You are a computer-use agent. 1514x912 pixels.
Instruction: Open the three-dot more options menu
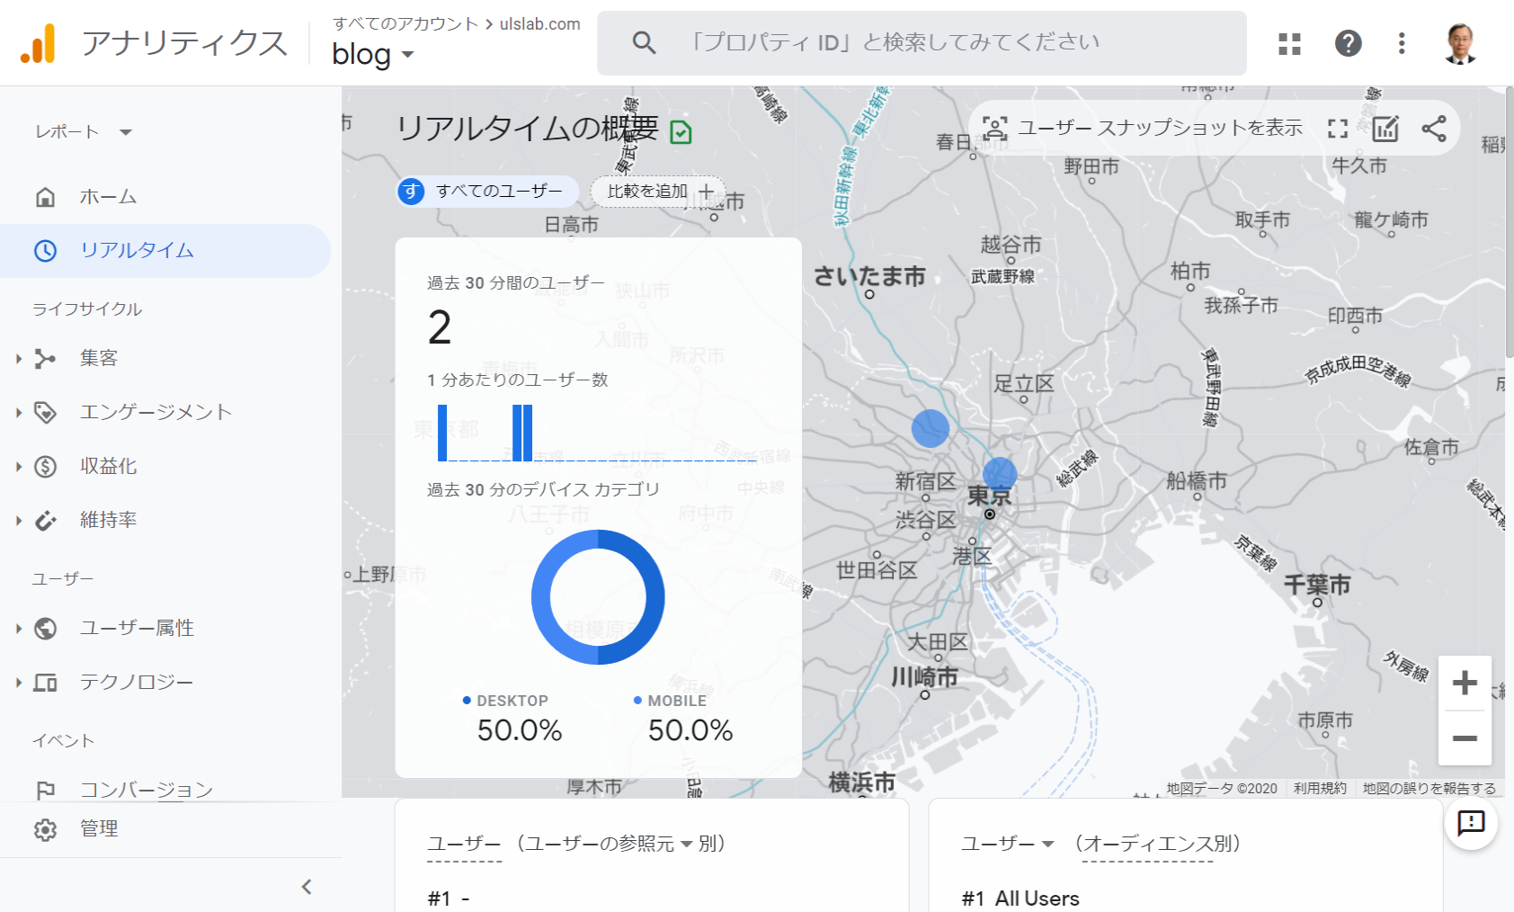(1402, 43)
